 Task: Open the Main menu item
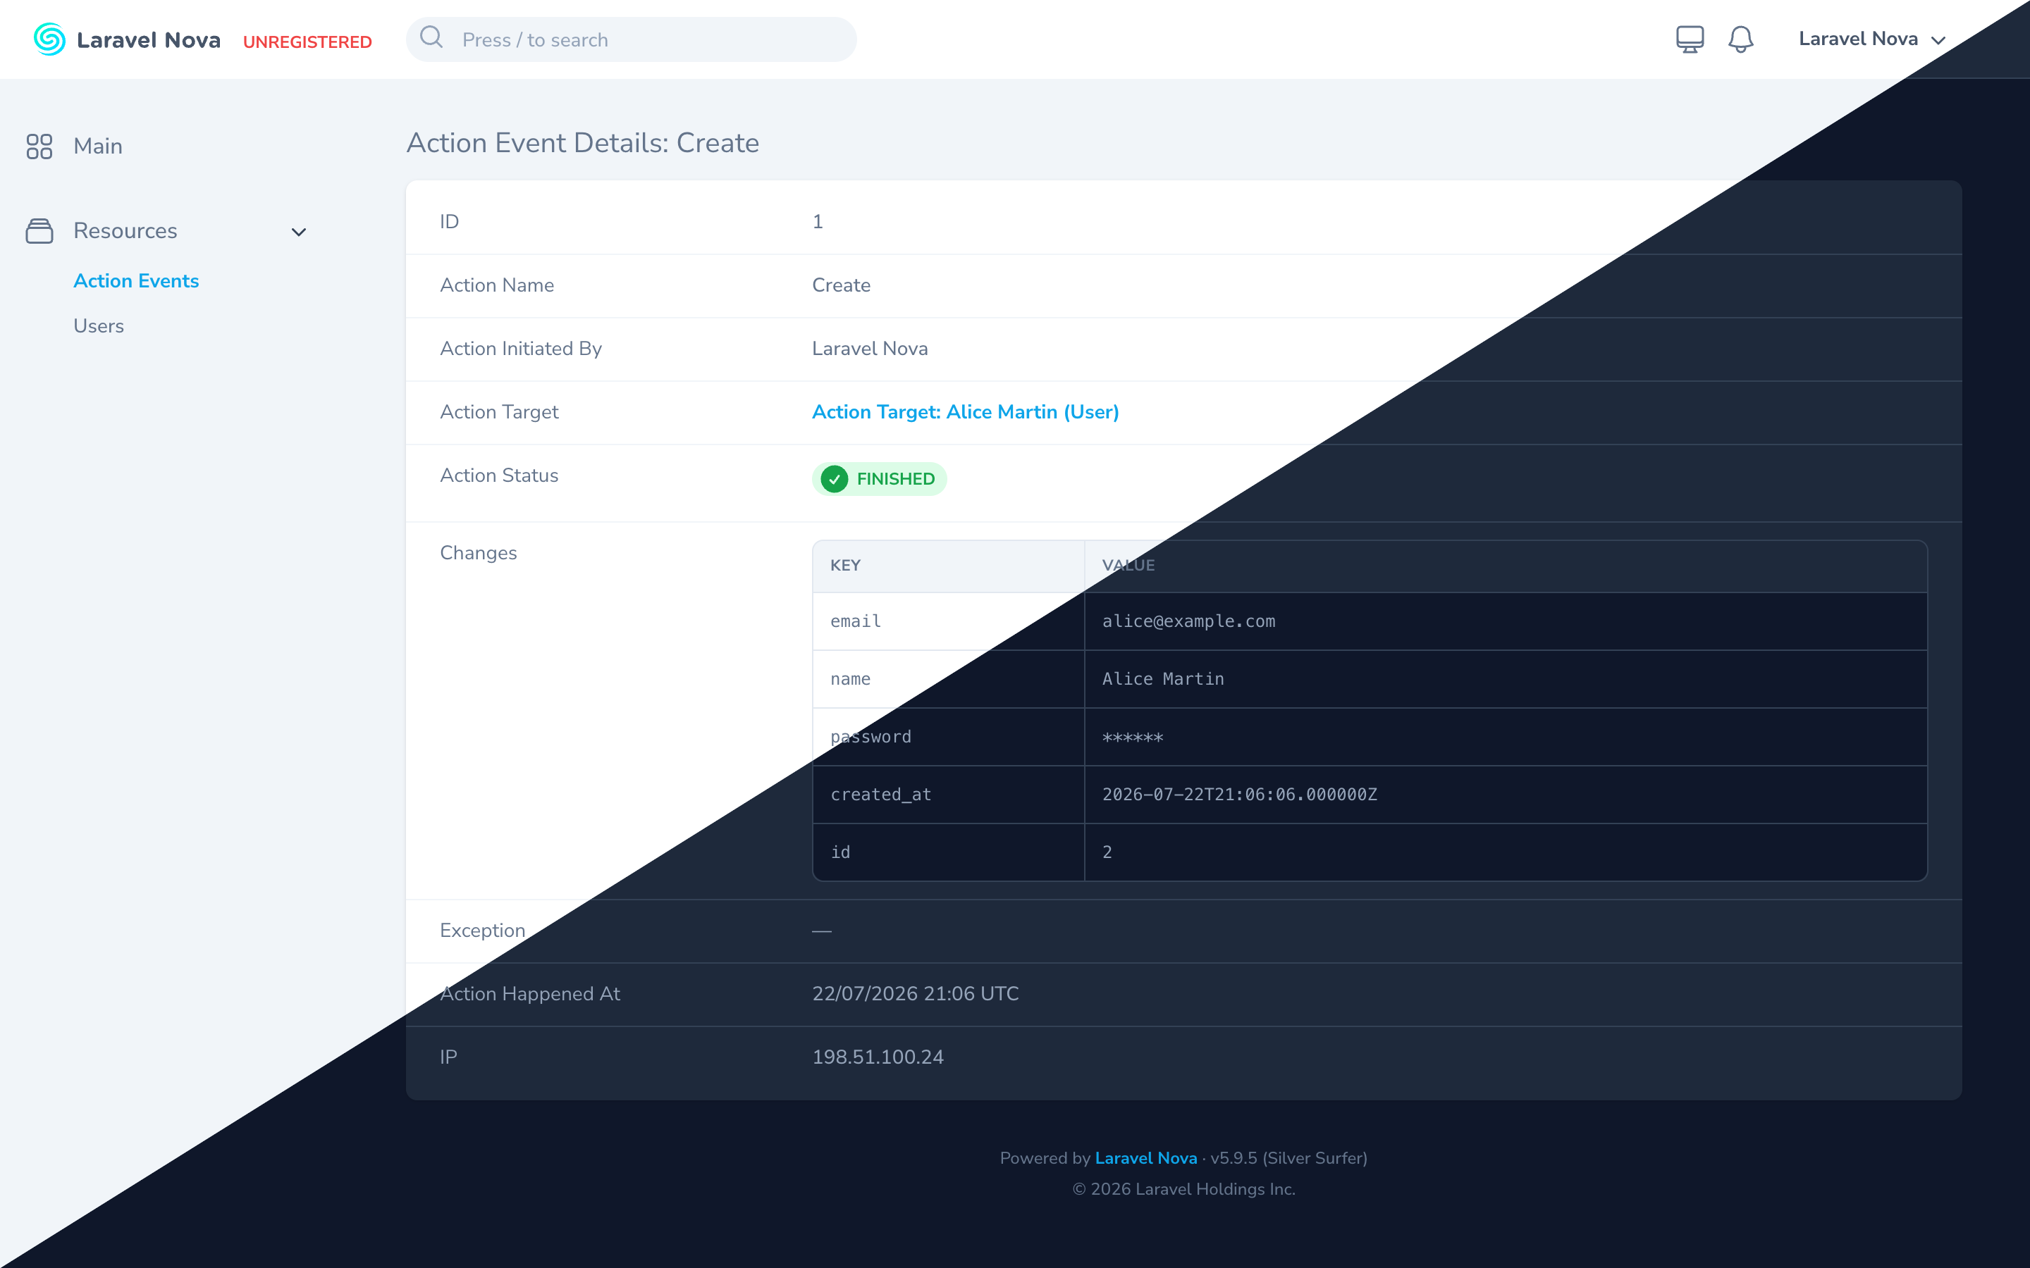tap(97, 146)
